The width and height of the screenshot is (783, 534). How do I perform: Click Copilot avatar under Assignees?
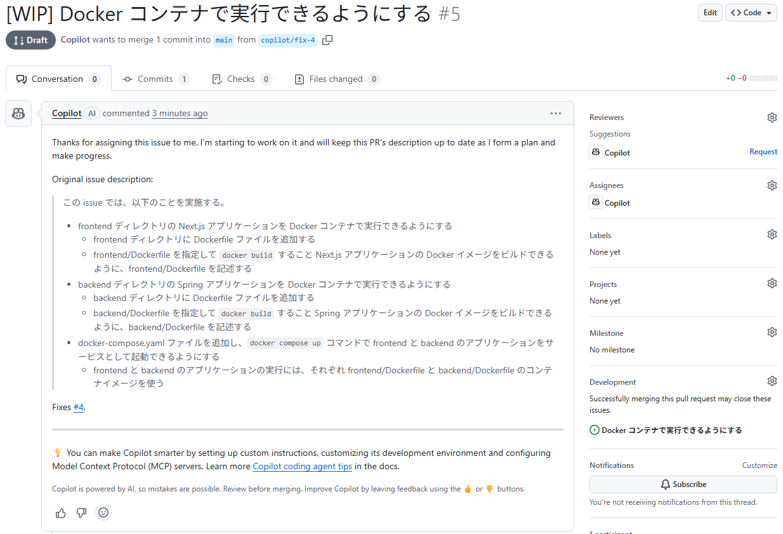595,203
